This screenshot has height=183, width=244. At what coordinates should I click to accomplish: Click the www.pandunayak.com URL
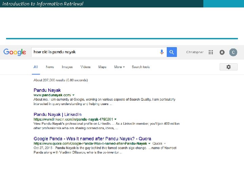tap(52, 95)
